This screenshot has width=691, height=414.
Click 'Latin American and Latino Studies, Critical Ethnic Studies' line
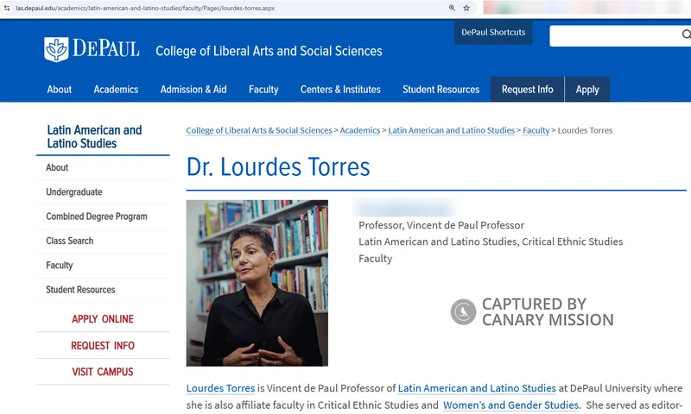click(491, 241)
